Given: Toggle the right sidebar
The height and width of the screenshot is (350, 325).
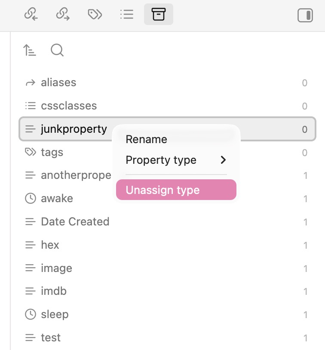Looking at the screenshot, I should click(305, 16).
